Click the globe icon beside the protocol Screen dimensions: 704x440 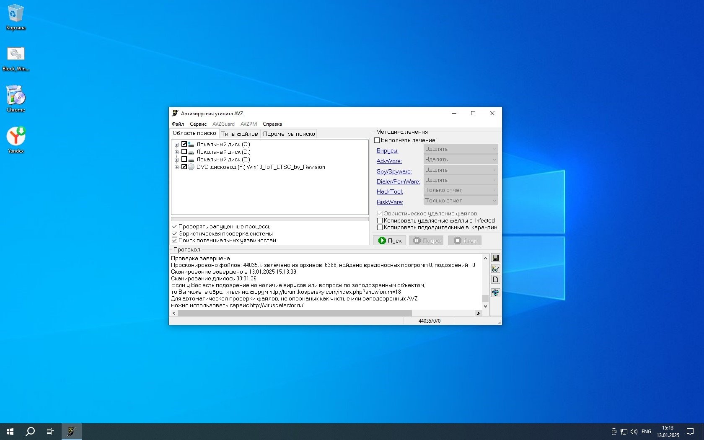[495, 292]
